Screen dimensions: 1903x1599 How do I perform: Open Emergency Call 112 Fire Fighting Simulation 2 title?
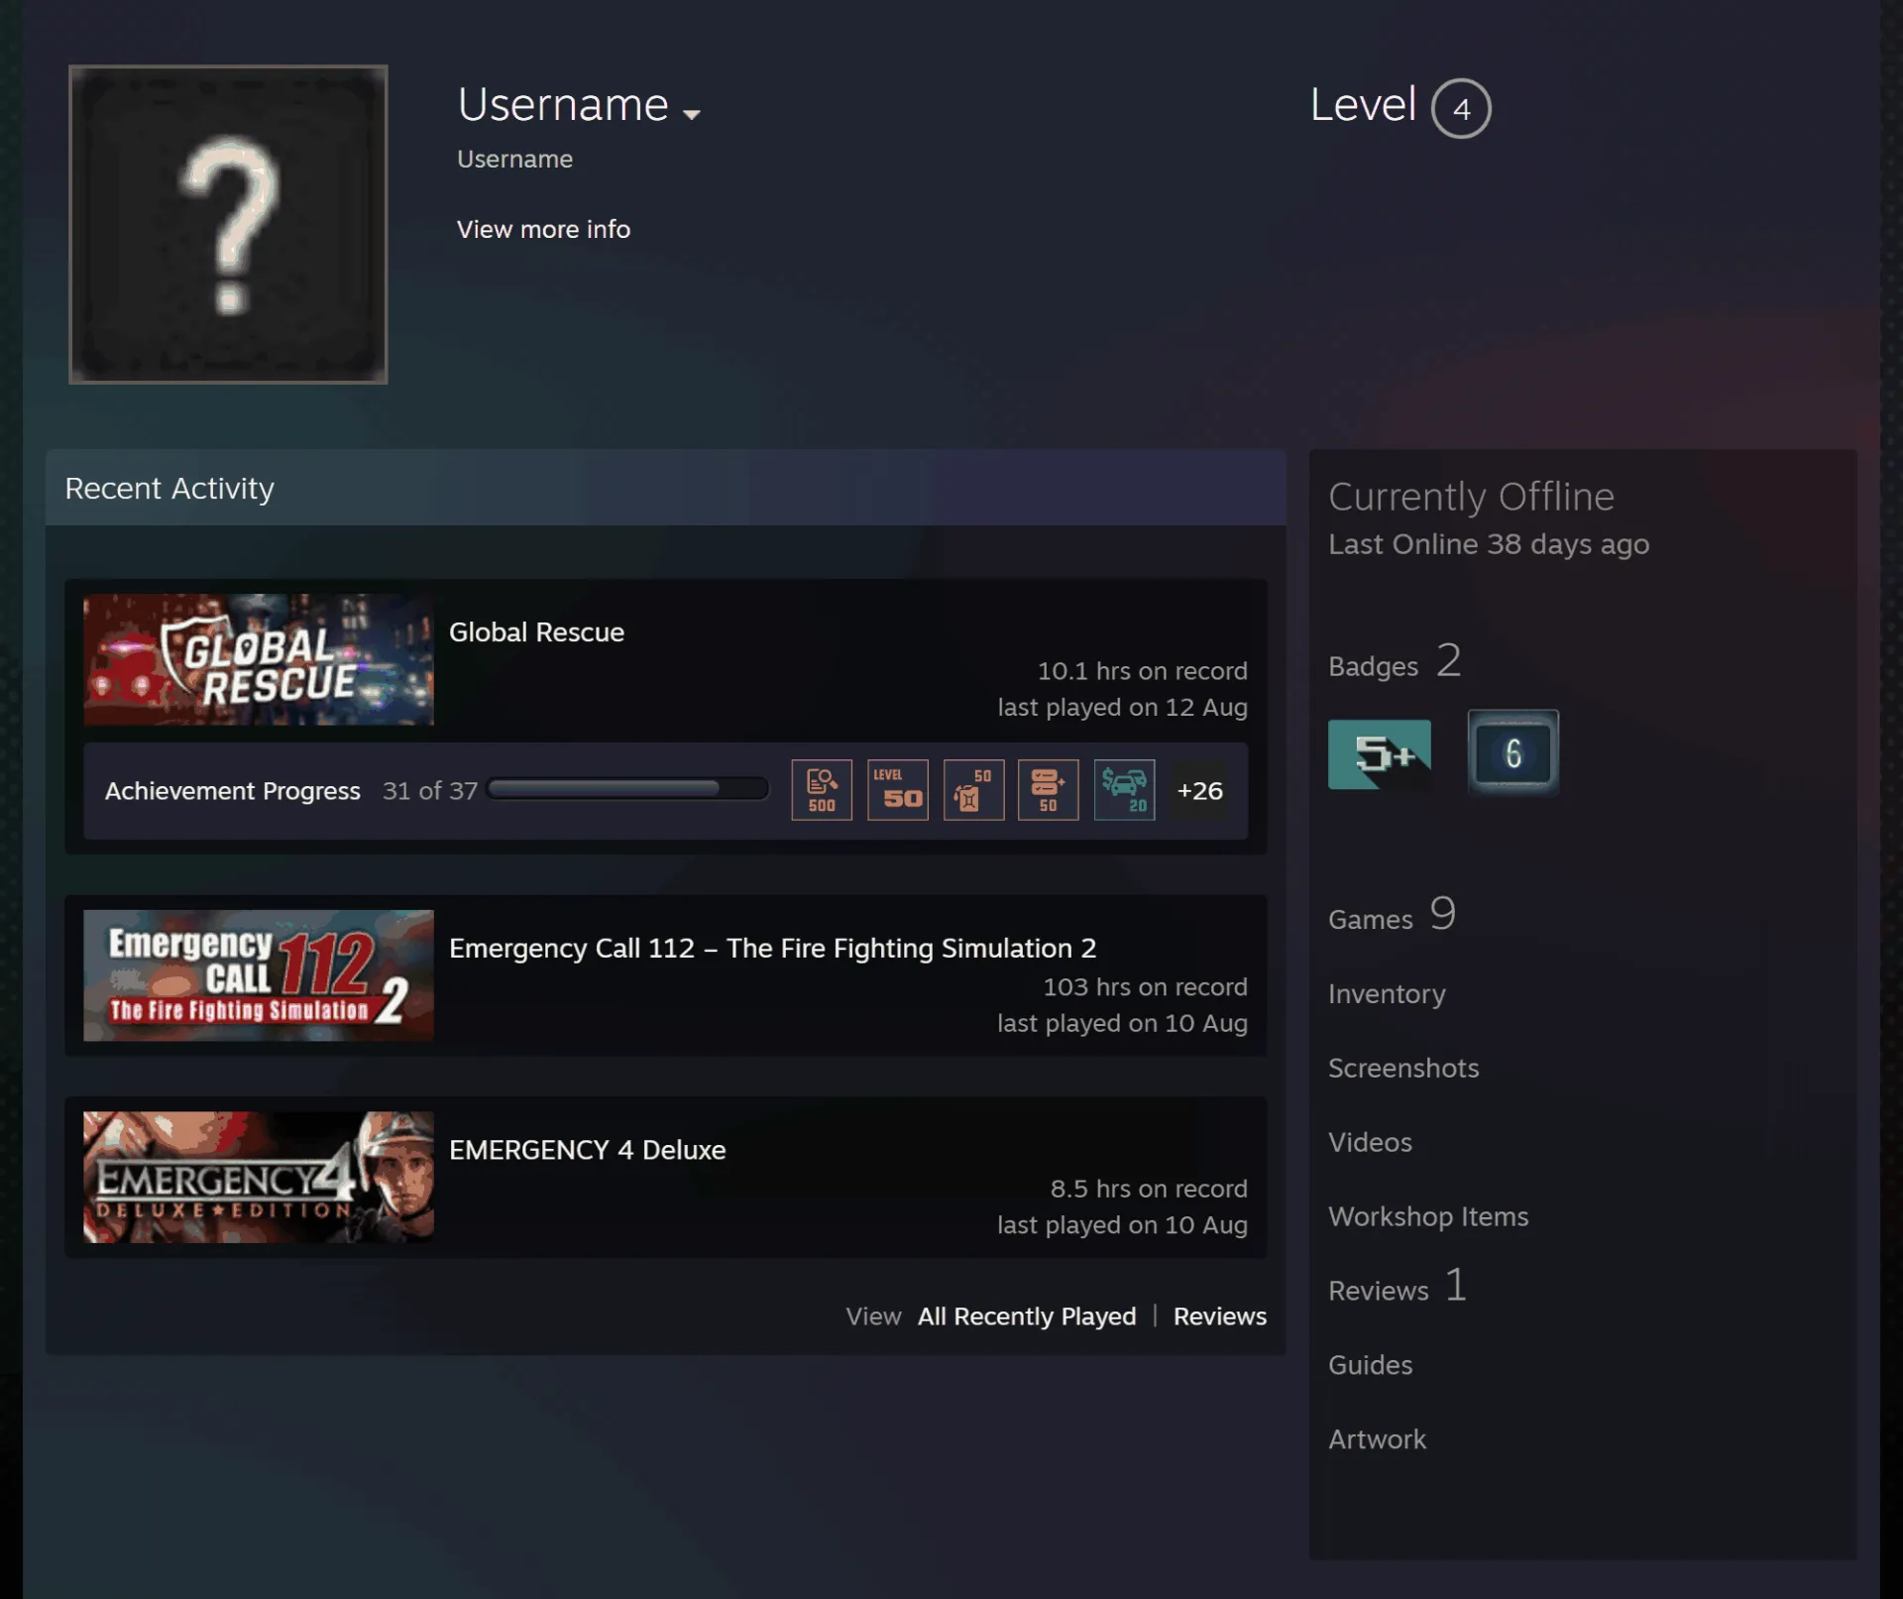coord(773,949)
